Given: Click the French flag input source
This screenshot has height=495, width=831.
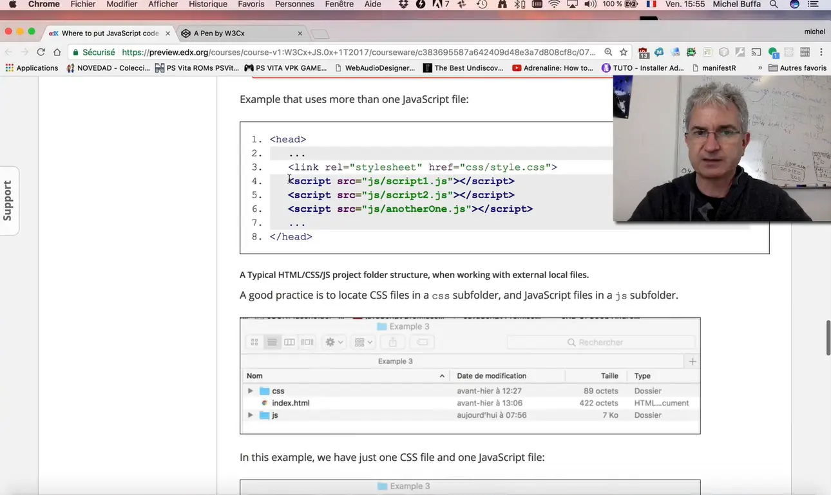Looking at the screenshot, I should tap(651, 5).
